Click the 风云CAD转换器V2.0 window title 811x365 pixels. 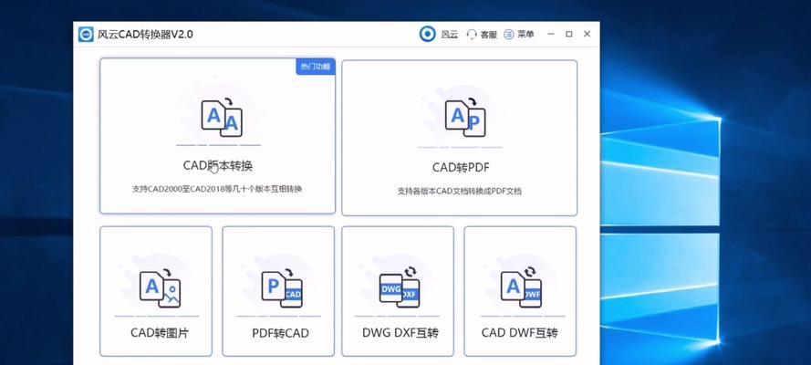(x=145, y=35)
